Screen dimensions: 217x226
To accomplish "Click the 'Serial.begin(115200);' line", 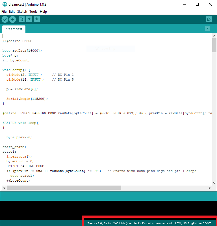I will click(27, 99).
